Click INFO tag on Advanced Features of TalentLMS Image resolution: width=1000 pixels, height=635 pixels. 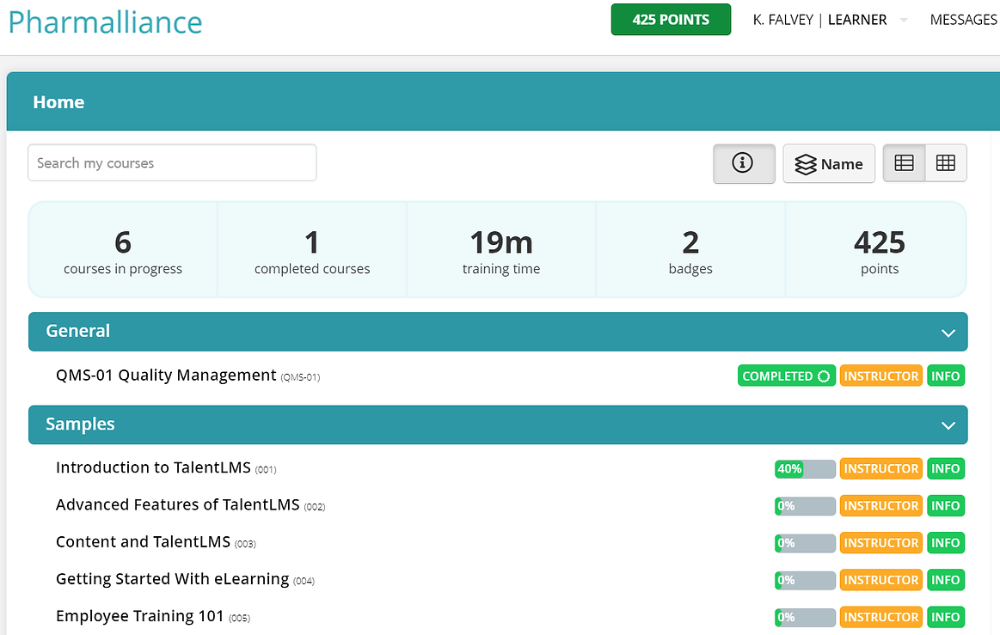point(945,505)
